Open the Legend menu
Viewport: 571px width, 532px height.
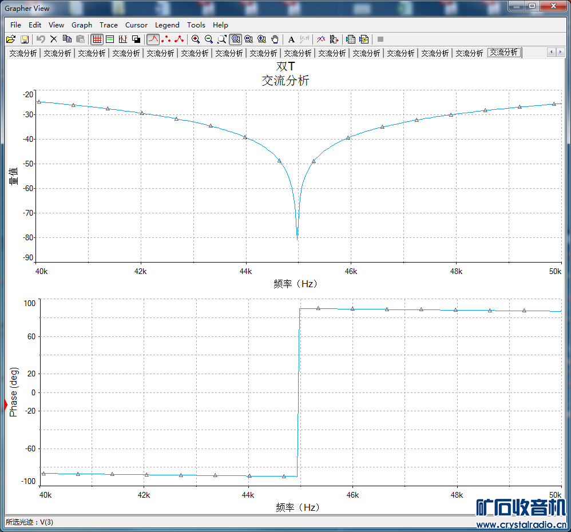[x=167, y=25]
